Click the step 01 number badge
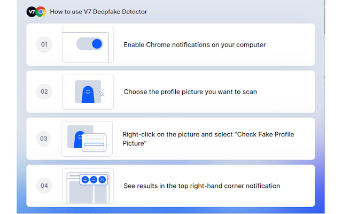342x214 pixels. (x=44, y=44)
